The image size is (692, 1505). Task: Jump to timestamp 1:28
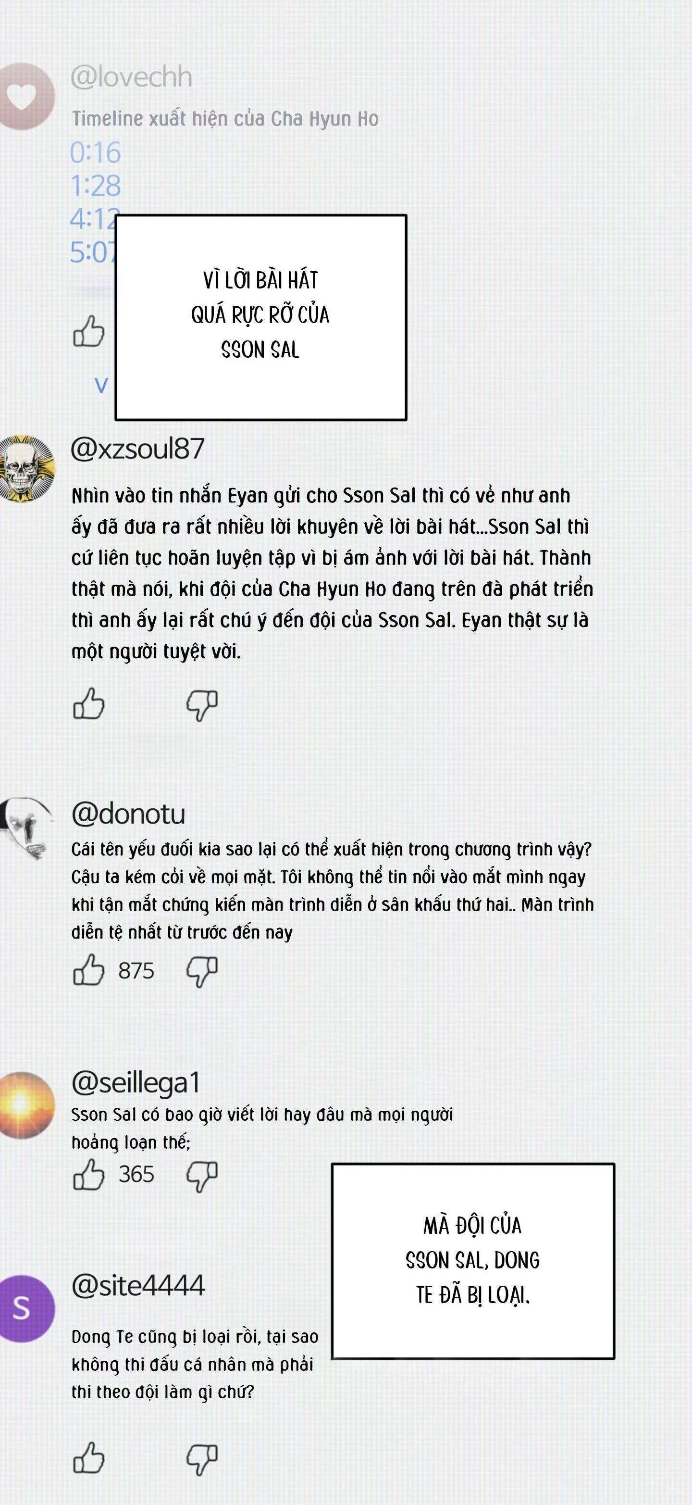pos(95,186)
